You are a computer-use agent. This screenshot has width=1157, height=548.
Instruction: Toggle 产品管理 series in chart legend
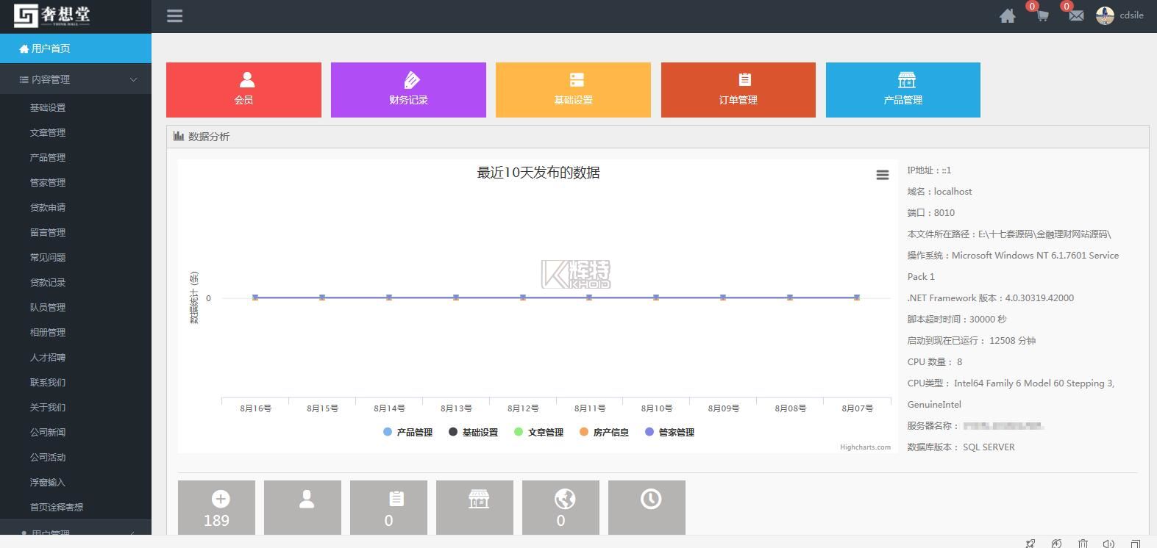407,433
